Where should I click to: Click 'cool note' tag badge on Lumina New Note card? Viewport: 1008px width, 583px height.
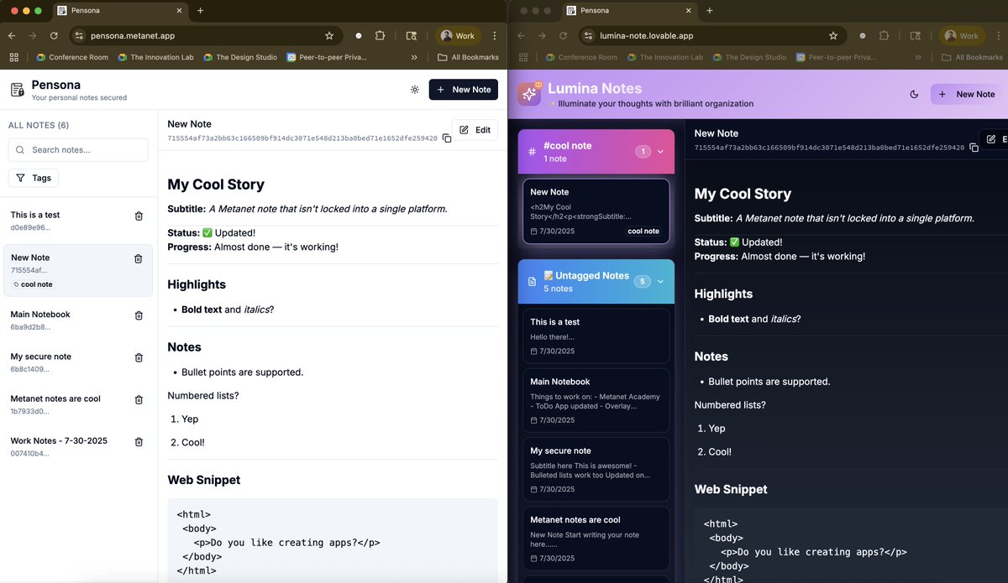643,231
